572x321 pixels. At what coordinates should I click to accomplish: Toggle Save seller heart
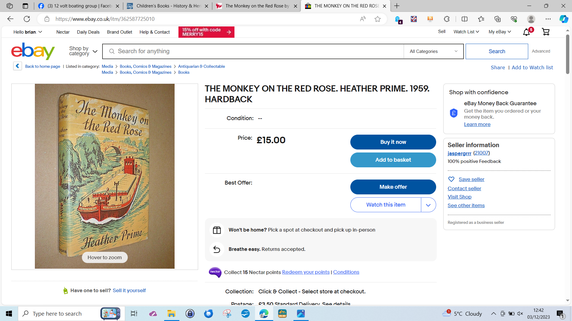coord(451,179)
